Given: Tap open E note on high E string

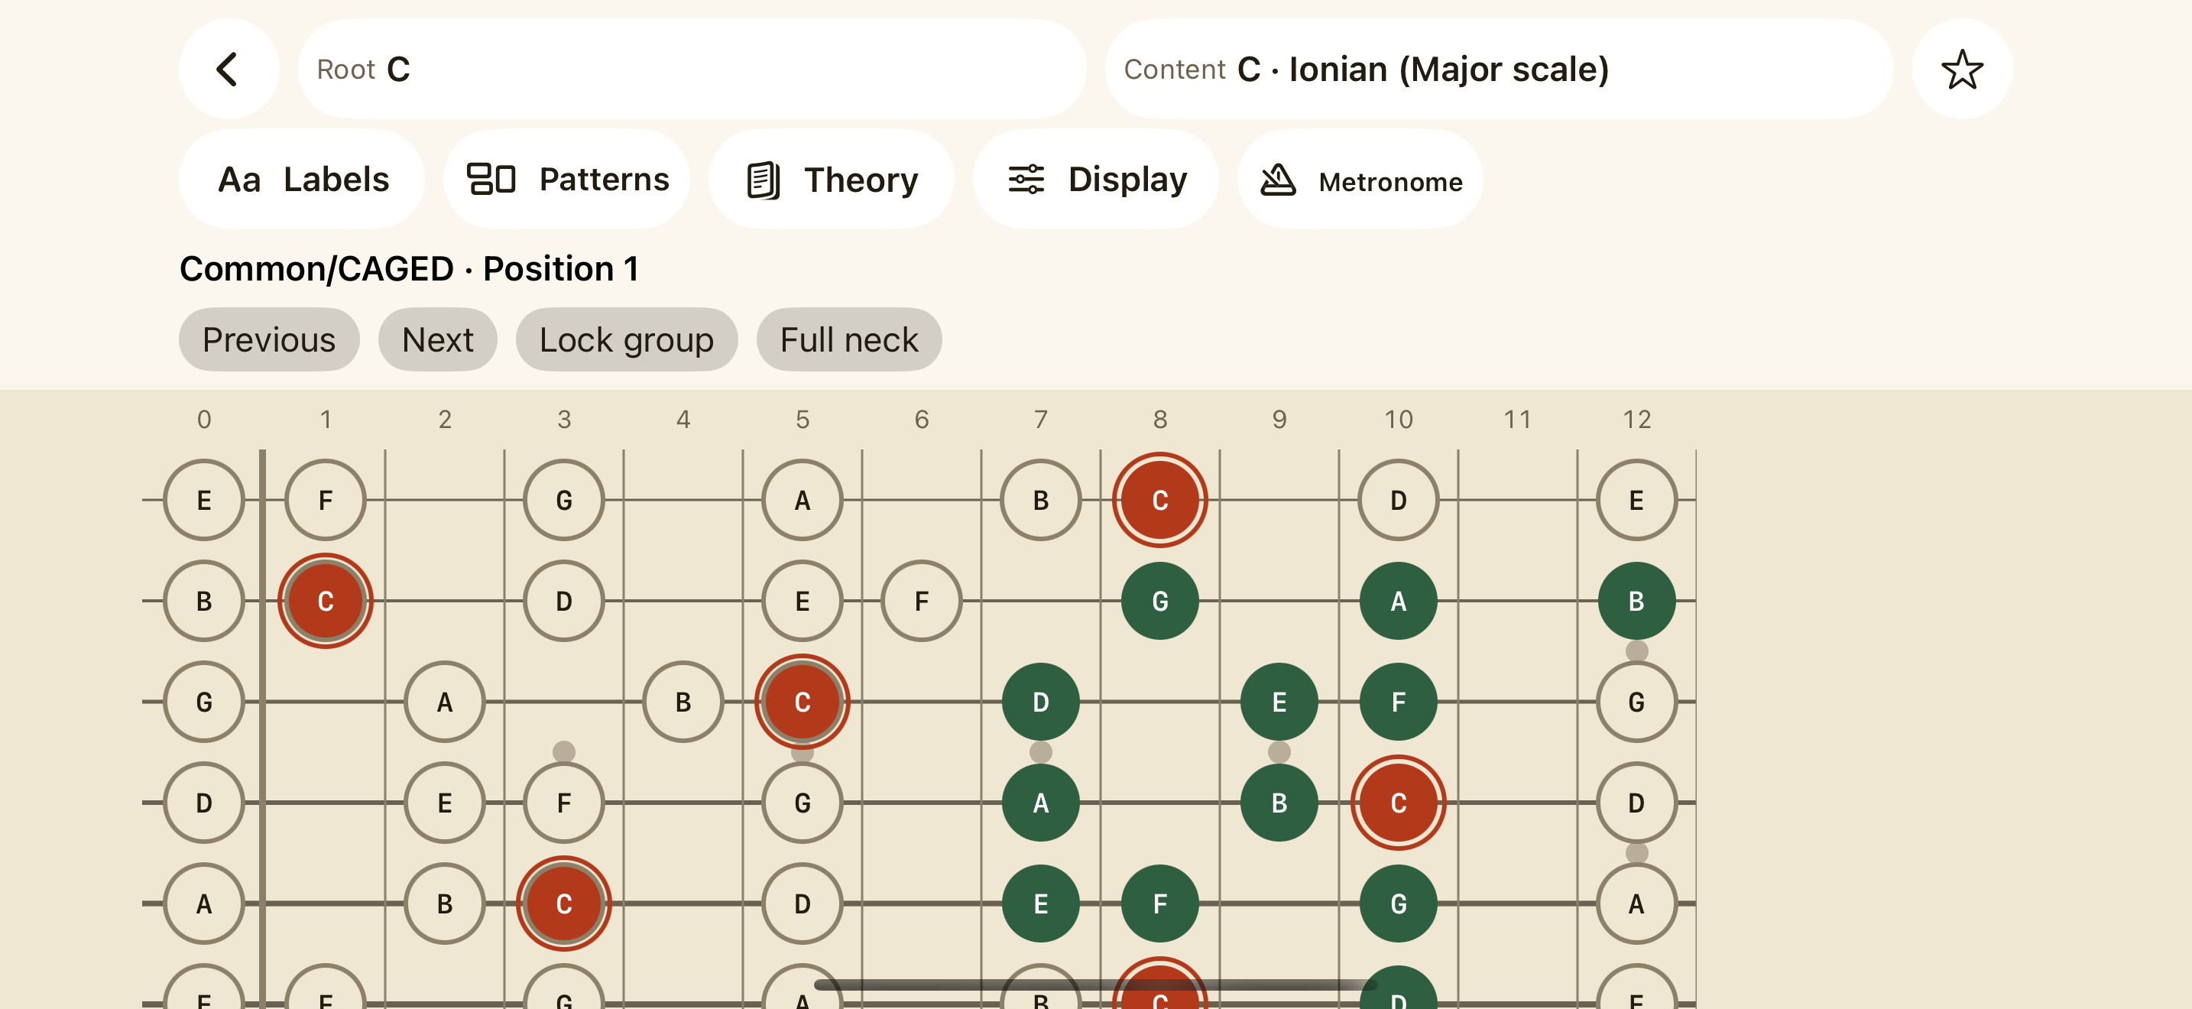Looking at the screenshot, I should tap(203, 500).
